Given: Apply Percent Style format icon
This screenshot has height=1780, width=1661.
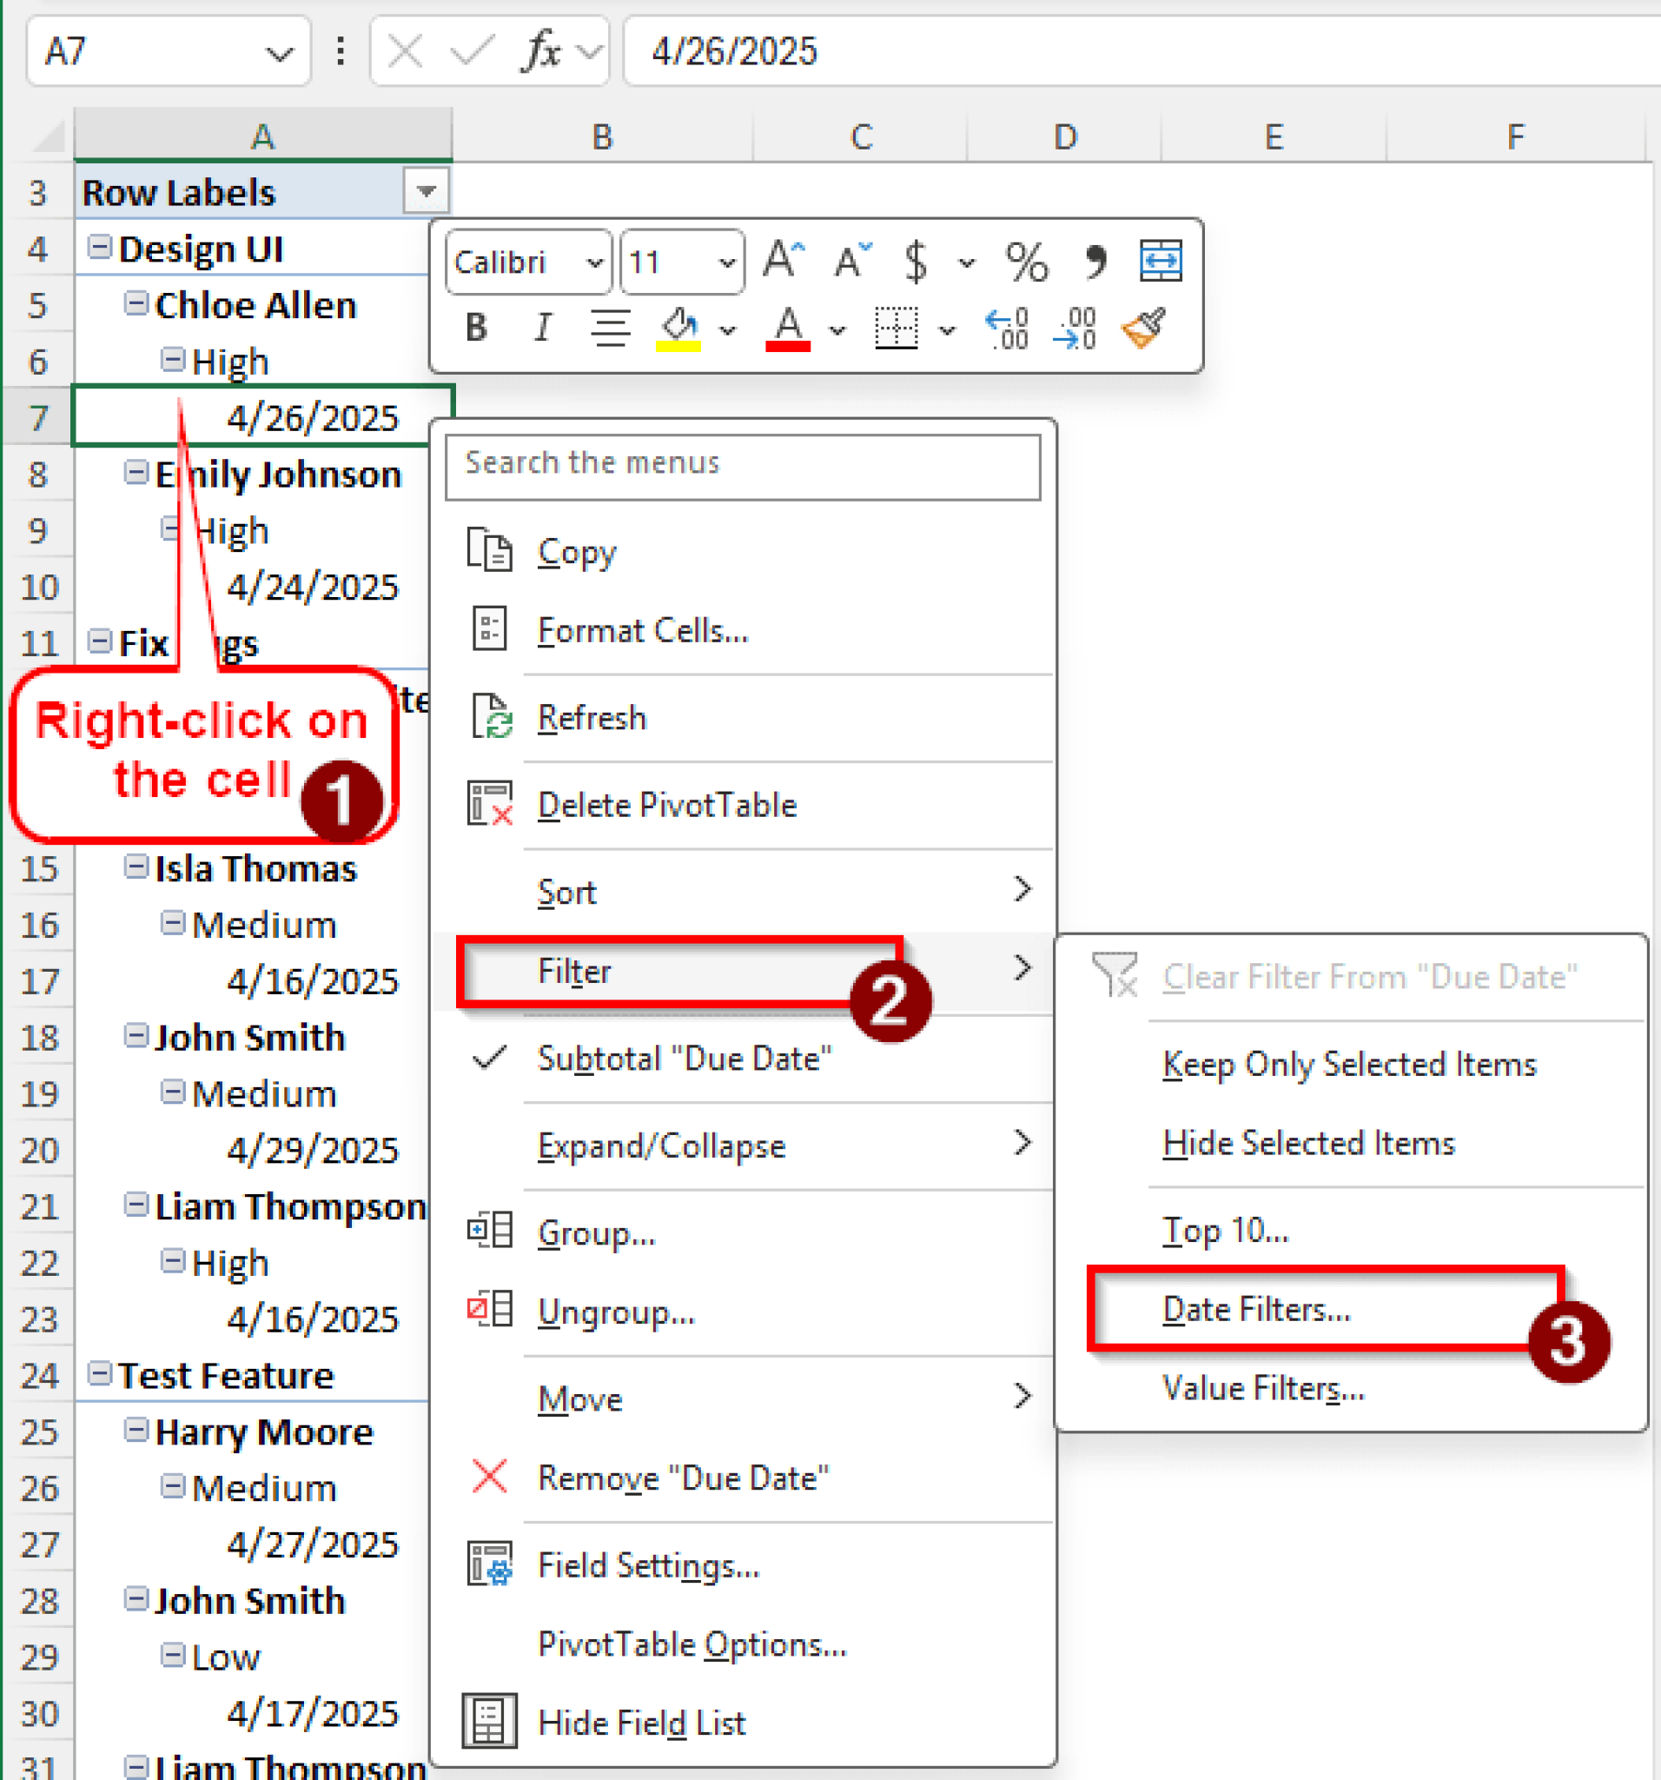Looking at the screenshot, I should tap(1026, 262).
